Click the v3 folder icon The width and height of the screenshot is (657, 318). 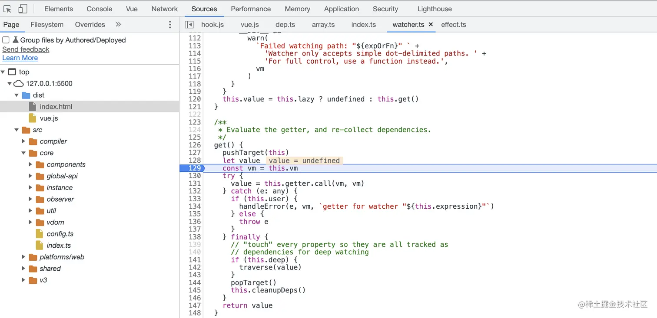(x=33, y=280)
